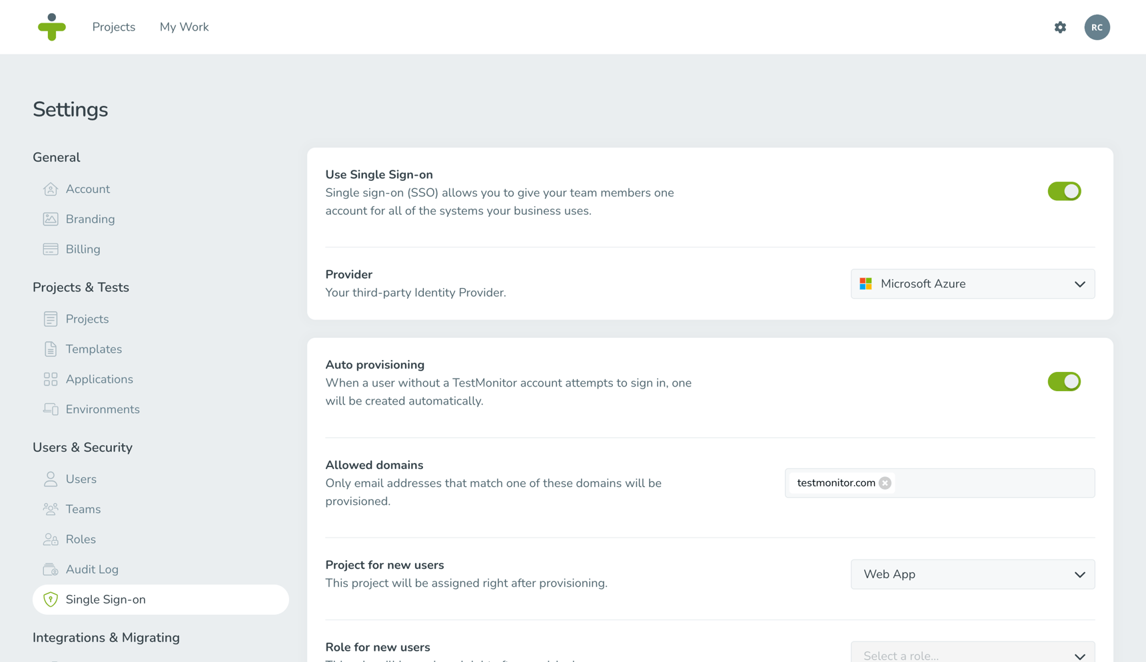
Task: Open the Web App project dropdown
Action: click(972, 574)
